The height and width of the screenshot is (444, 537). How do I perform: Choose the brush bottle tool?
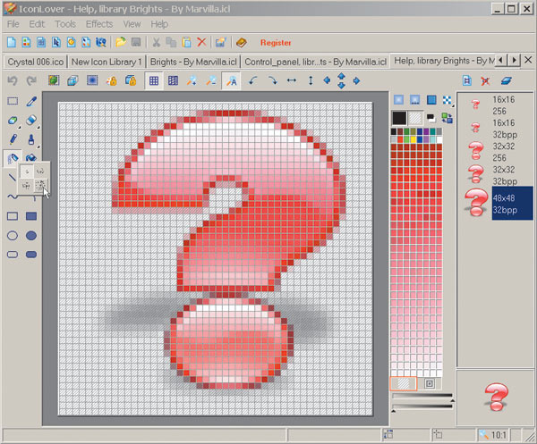point(30,139)
